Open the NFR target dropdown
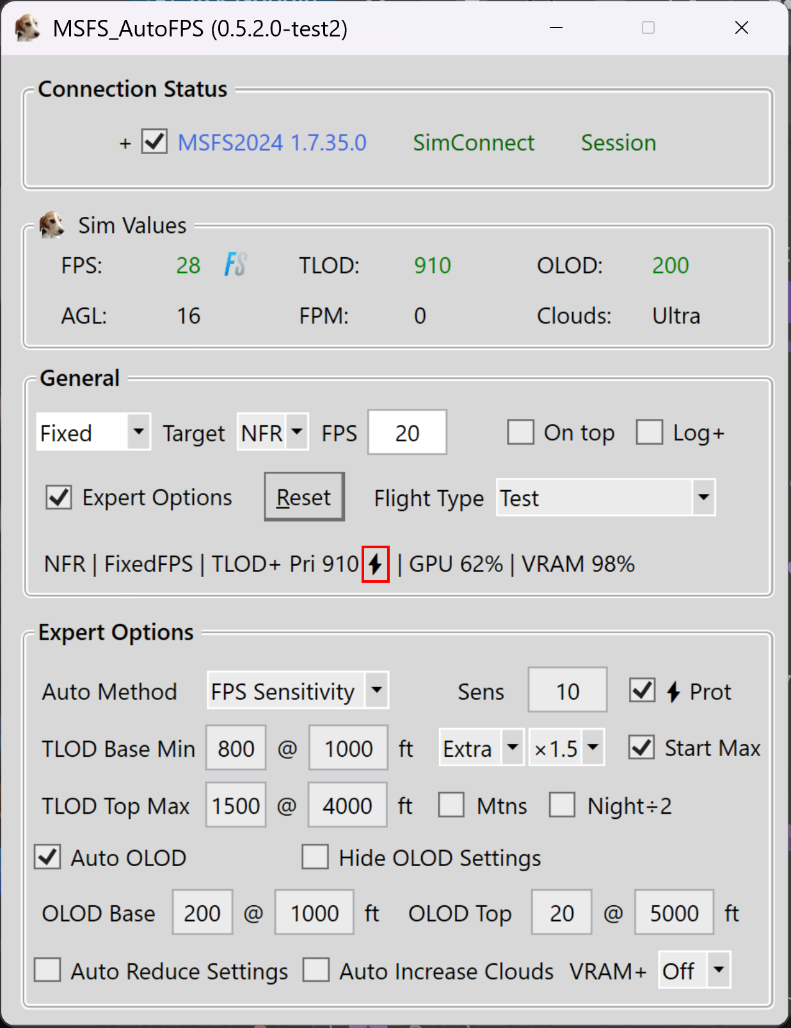The image size is (791, 1028). tap(273, 432)
